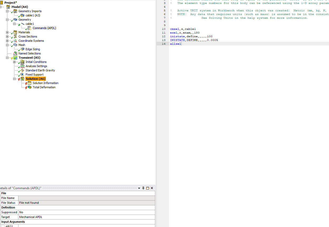This screenshot has width=329, height=227.
Task: Click the 'esel,r,enam,,180' code line
Action: point(185,33)
